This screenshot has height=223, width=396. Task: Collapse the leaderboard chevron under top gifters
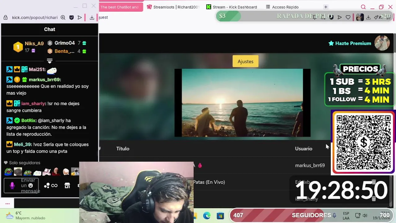pyautogui.click(x=50, y=61)
